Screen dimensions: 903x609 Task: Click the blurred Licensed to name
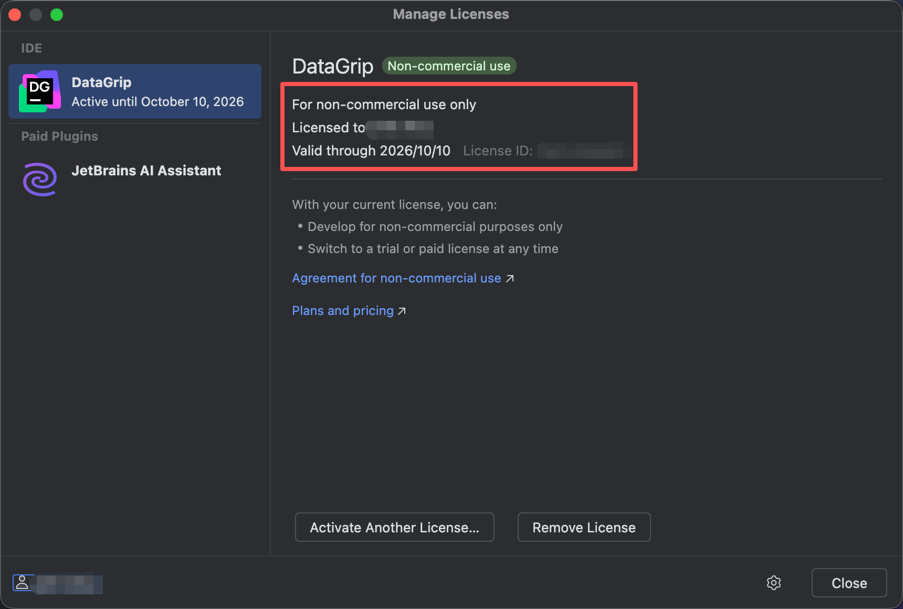pyautogui.click(x=400, y=128)
